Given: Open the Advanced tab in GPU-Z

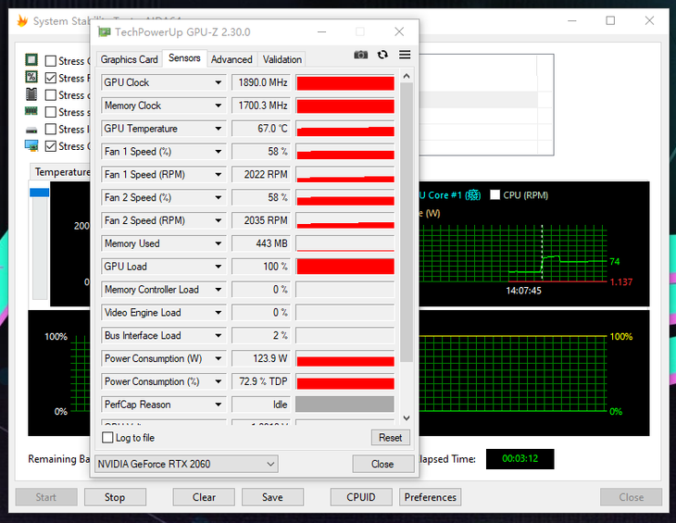Looking at the screenshot, I should (232, 59).
